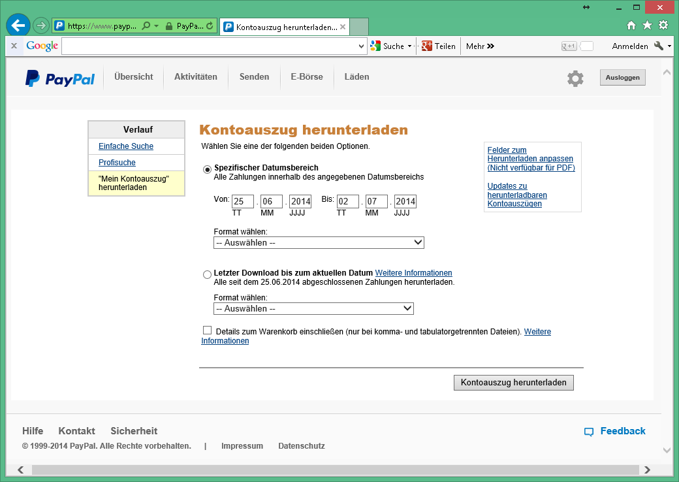Click the PayPal logo
This screenshot has width=679, height=482.
click(x=60, y=78)
